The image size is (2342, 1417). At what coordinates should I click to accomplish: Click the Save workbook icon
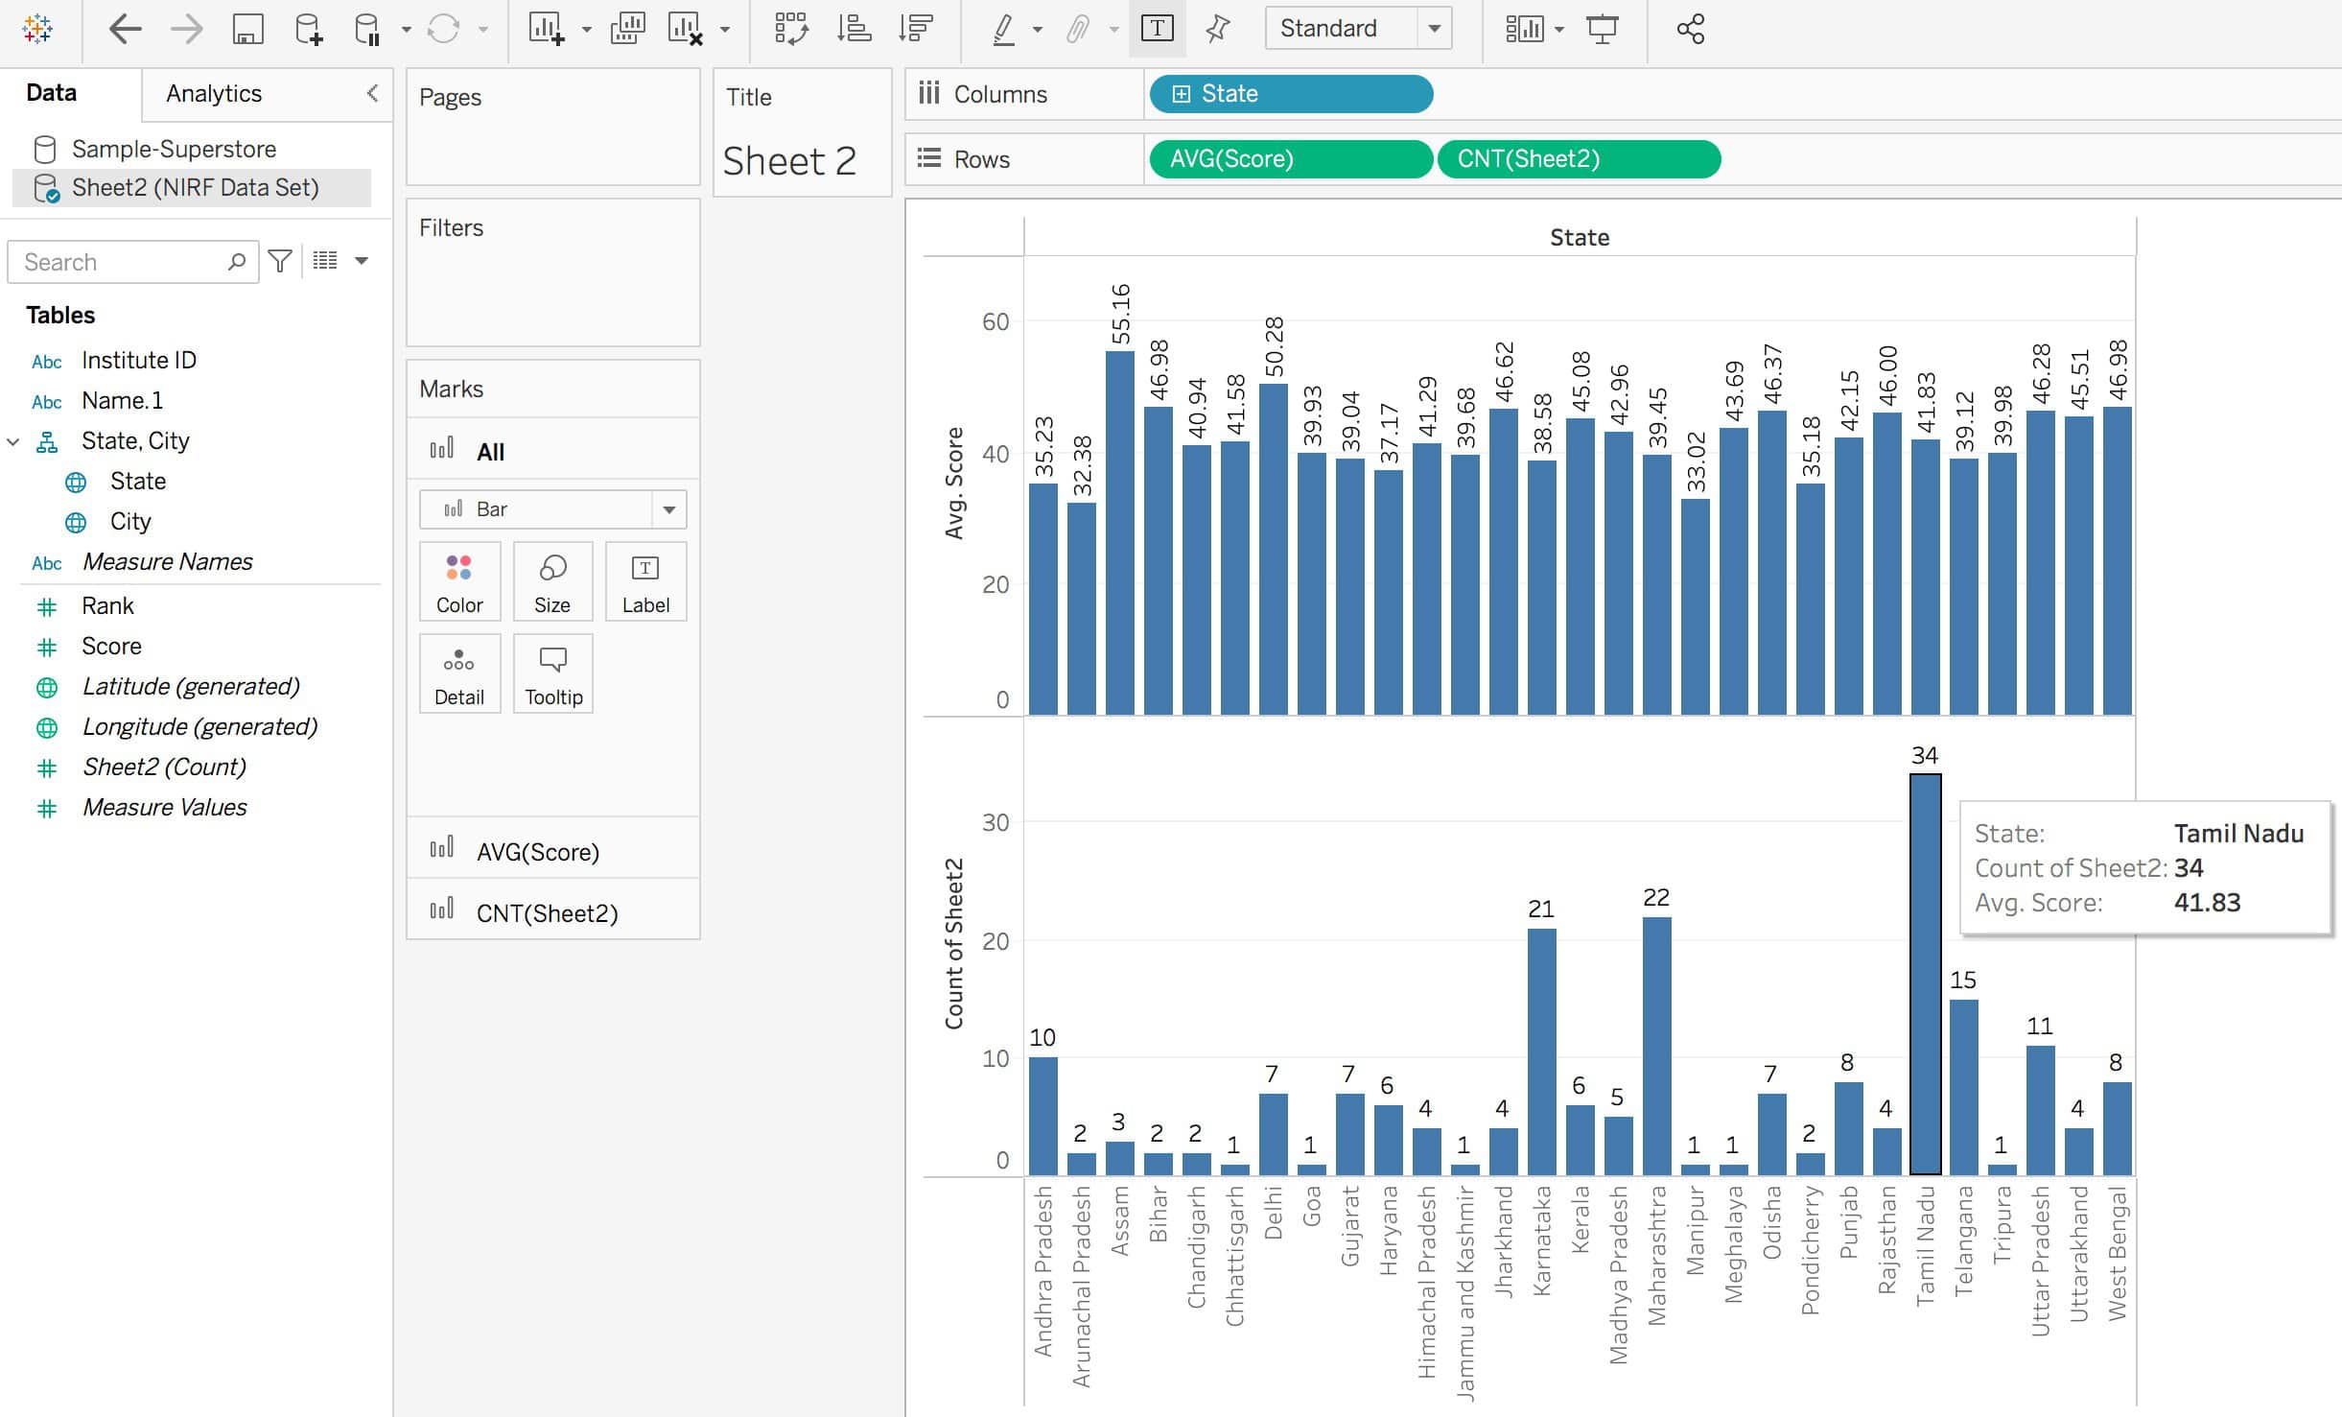(247, 29)
